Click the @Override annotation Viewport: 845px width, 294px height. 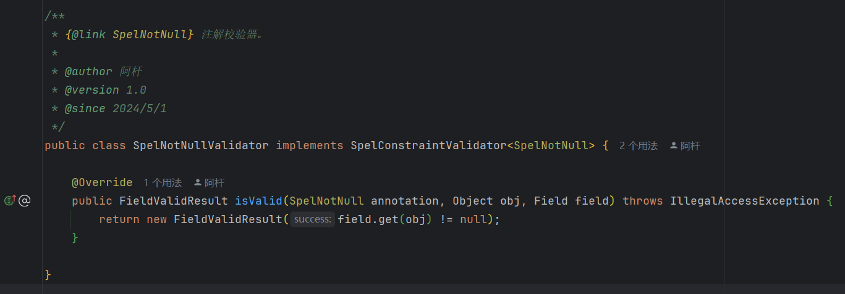pos(102,182)
